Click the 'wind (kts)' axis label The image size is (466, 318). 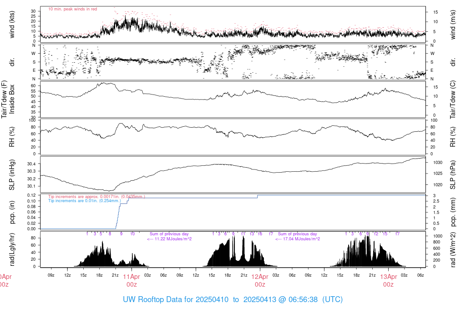[x=12, y=25]
